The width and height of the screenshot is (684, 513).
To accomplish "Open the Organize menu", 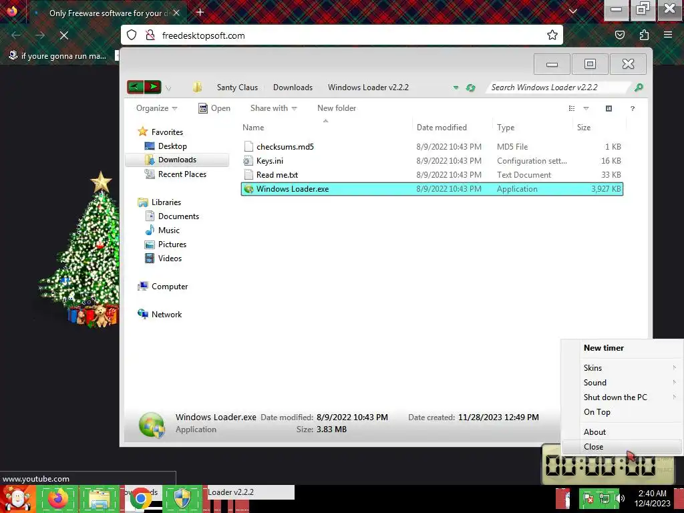I will pyautogui.click(x=156, y=108).
